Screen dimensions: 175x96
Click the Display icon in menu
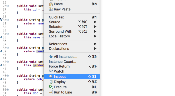tap(51, 82)
